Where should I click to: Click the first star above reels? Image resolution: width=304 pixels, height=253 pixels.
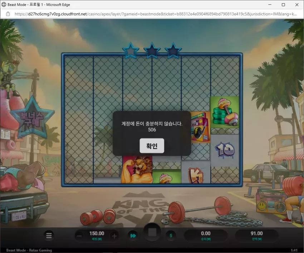click(x=131, y=51)
